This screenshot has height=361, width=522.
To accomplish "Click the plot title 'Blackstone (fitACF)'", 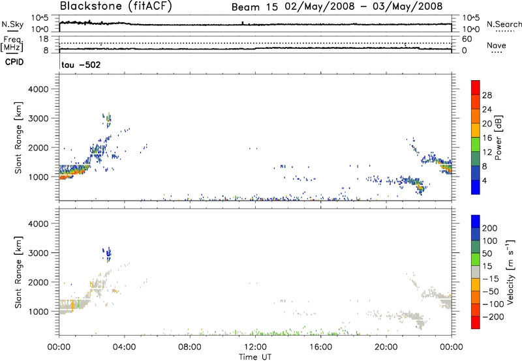I will [x=115, y=6].
